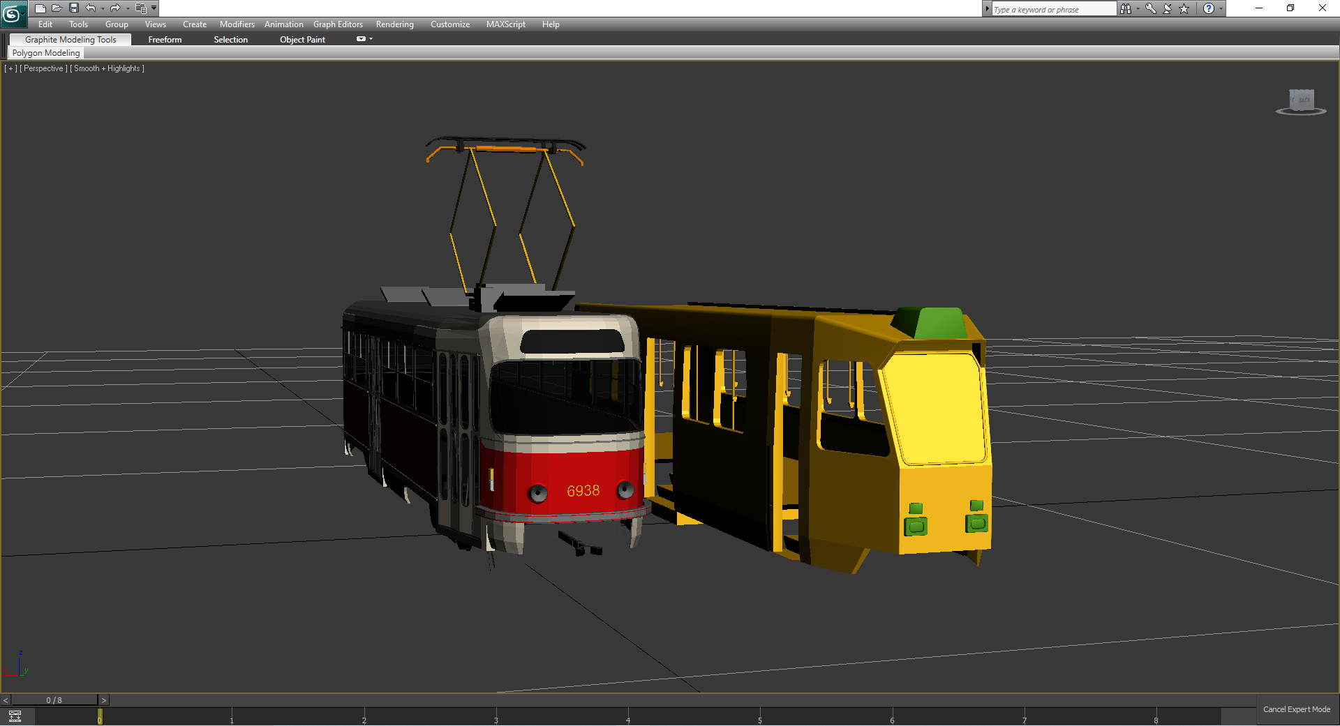Screen dimensions: 1340x726
Task: Open the Group menu
Action: [117, 24]
